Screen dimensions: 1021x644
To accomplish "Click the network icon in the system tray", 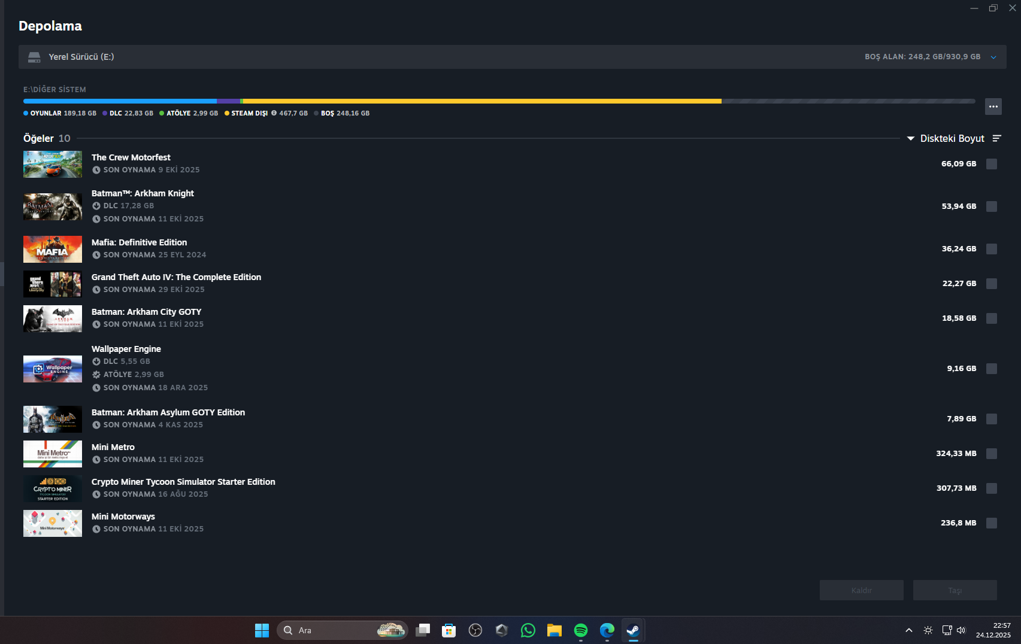I will [x=947, y=630].
